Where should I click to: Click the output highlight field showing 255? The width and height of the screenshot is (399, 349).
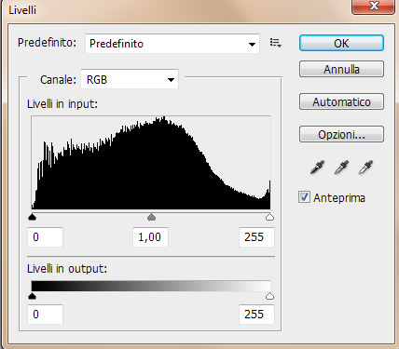(256, 315)
